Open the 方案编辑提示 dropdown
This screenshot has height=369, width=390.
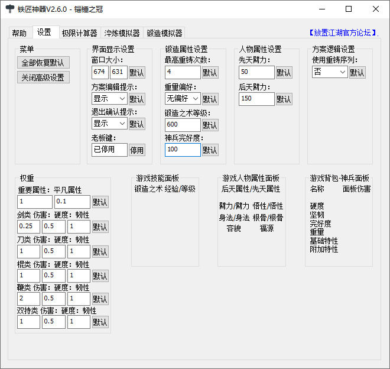(109, 99)
